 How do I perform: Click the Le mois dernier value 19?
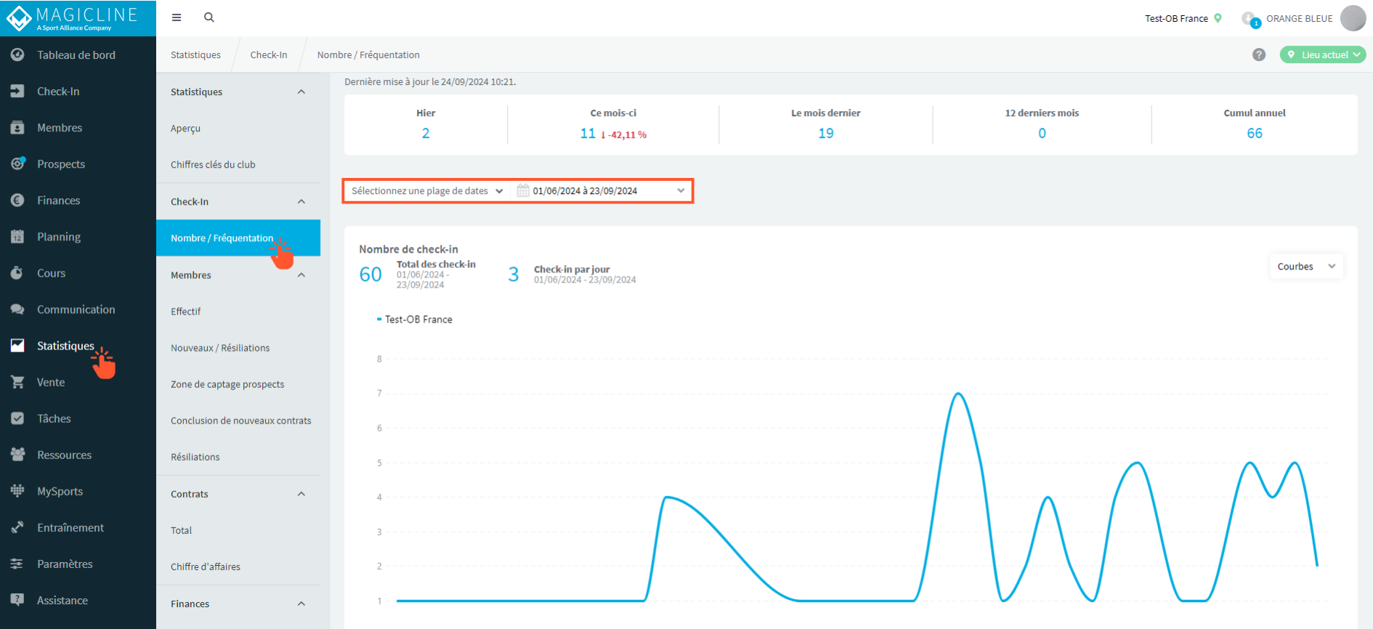[826, 134]
